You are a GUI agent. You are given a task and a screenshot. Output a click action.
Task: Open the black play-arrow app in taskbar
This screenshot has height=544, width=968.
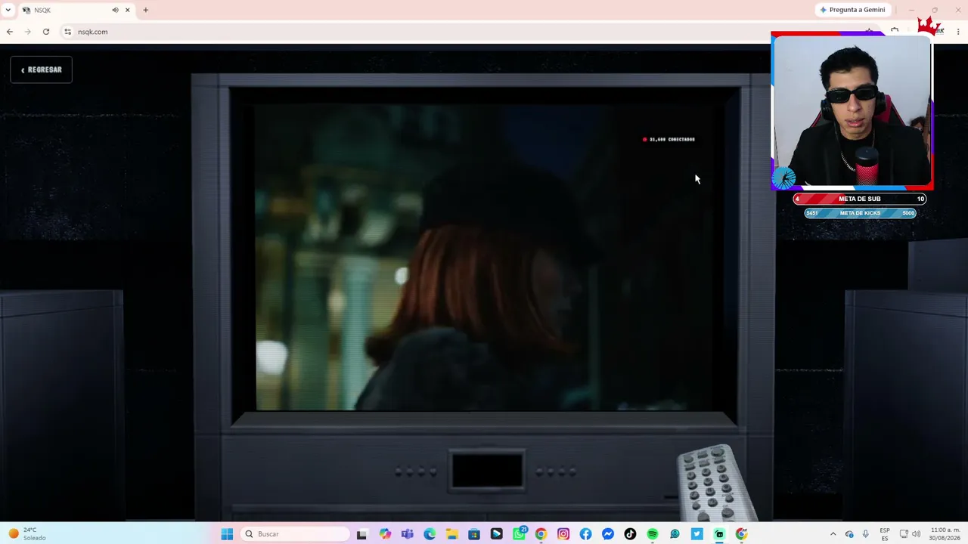click(x=496, y=534)
